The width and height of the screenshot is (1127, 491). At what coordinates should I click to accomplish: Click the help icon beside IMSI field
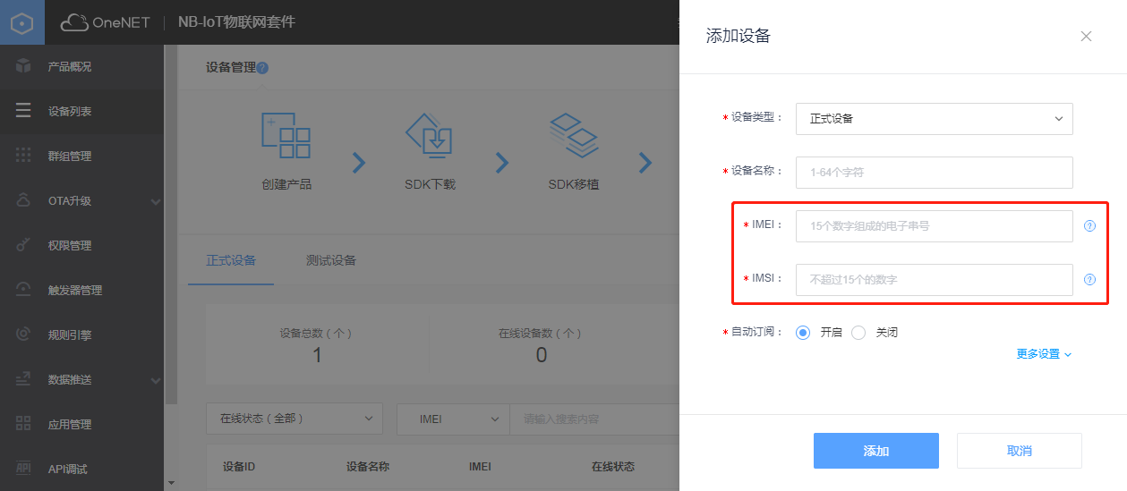[x=1089, y=280]
